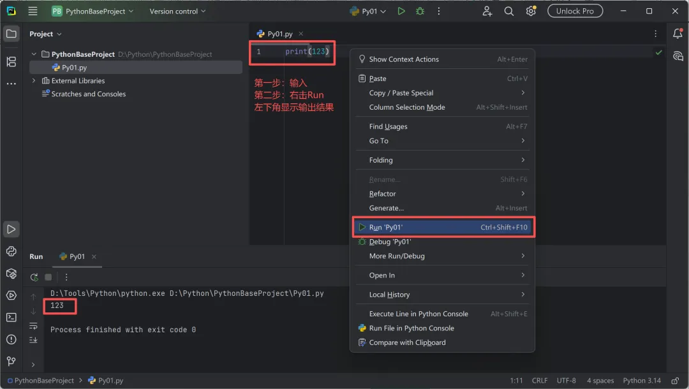Open the Run tool window icon in sidebar
This screenshot has width=689, height=389.
(x=11, y=229)
